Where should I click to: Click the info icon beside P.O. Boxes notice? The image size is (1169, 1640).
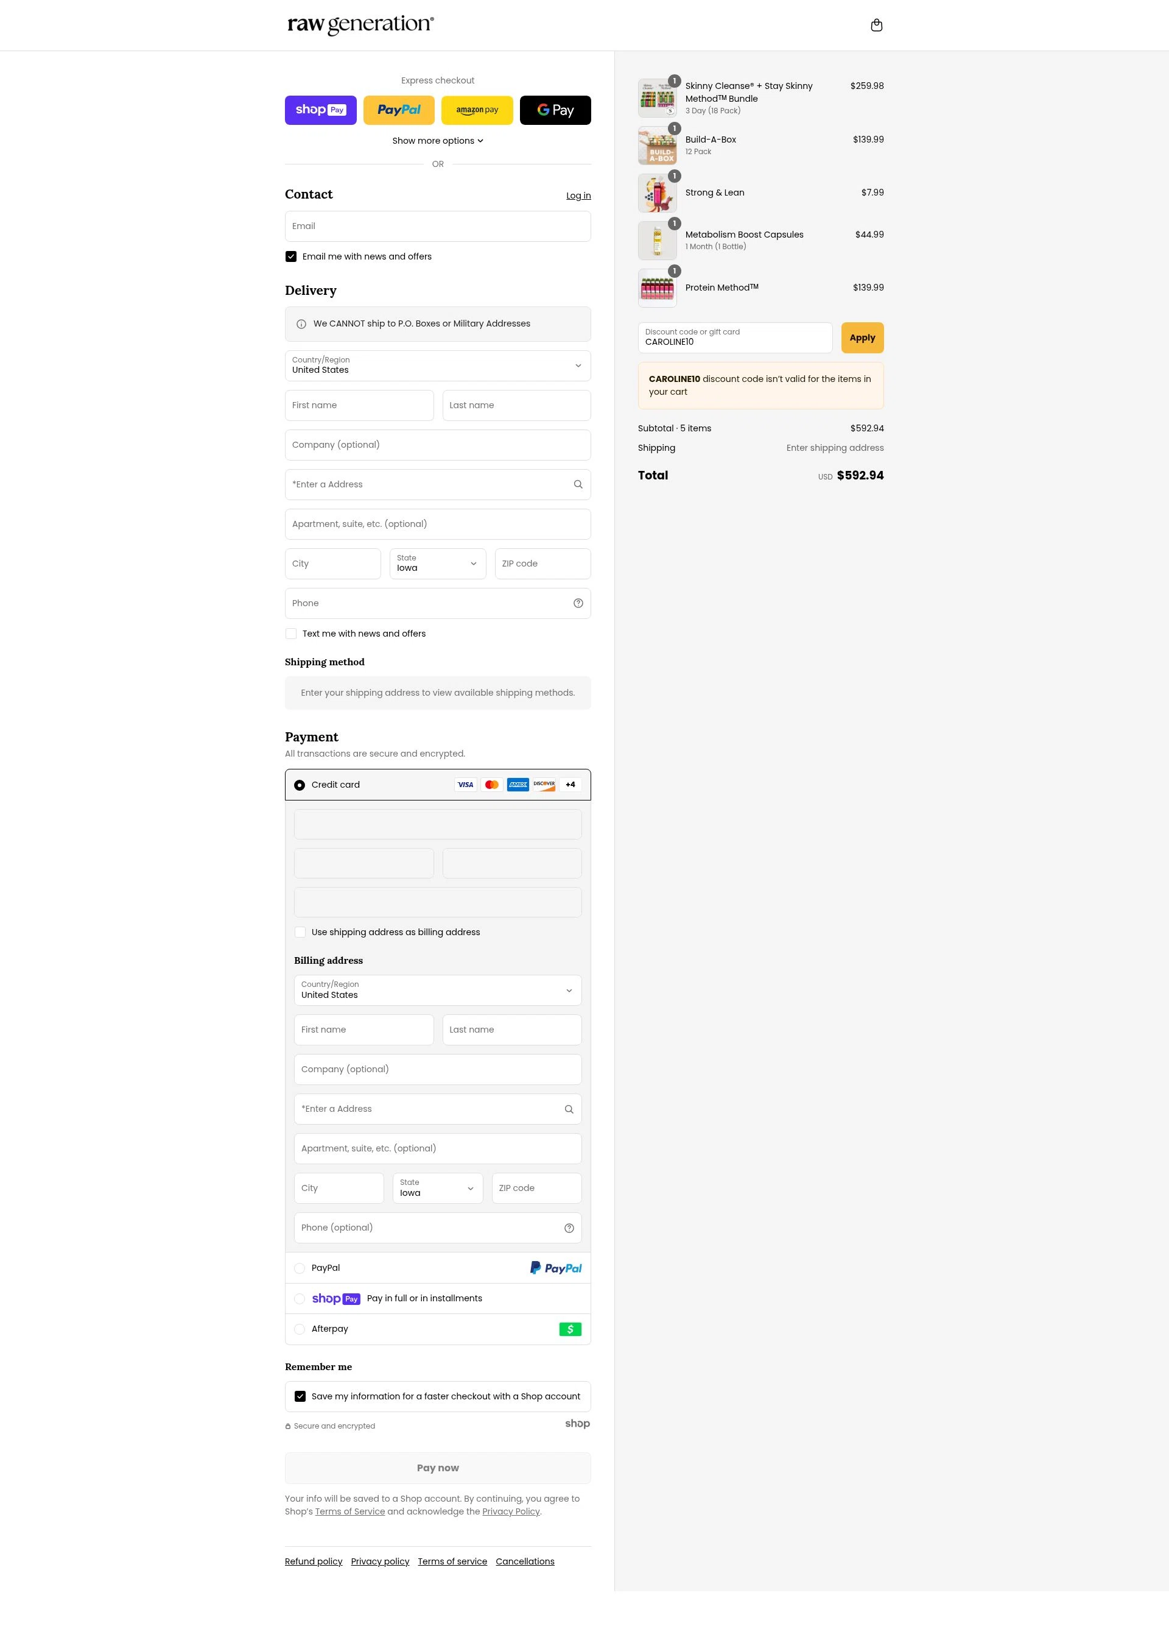(301, 324)
